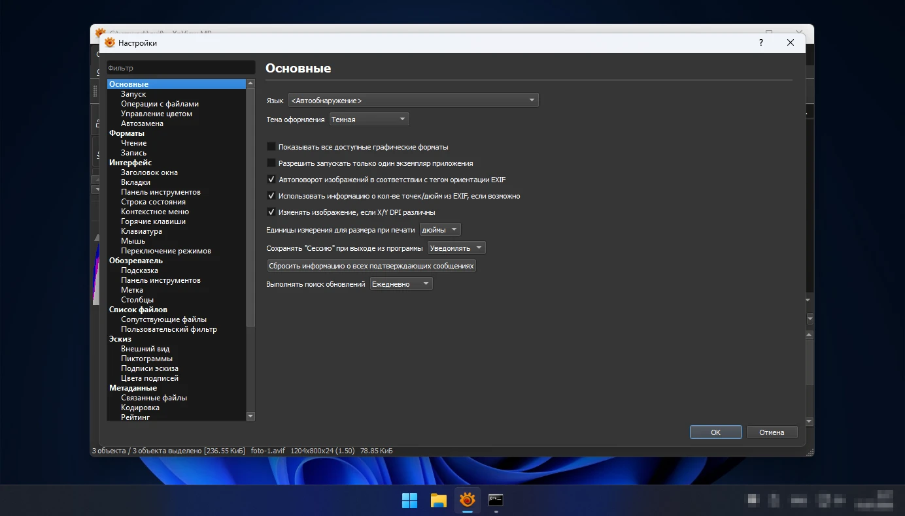Select Рейтинг tree item

(x=135, y=417)
